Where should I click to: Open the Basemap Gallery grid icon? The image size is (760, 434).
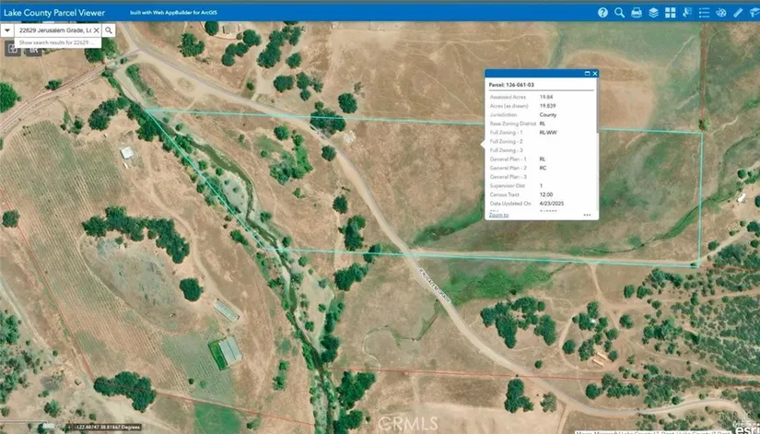click(670, 13)
